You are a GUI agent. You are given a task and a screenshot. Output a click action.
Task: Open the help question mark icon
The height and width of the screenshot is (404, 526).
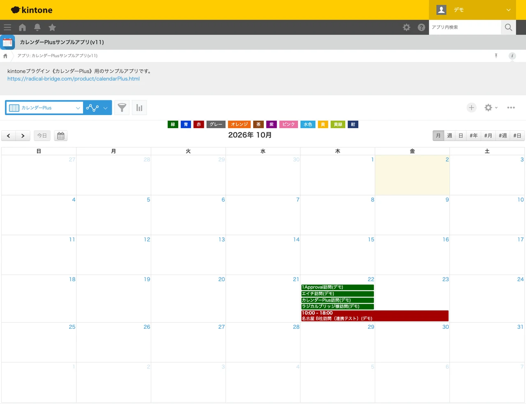(x=421, y=28)
